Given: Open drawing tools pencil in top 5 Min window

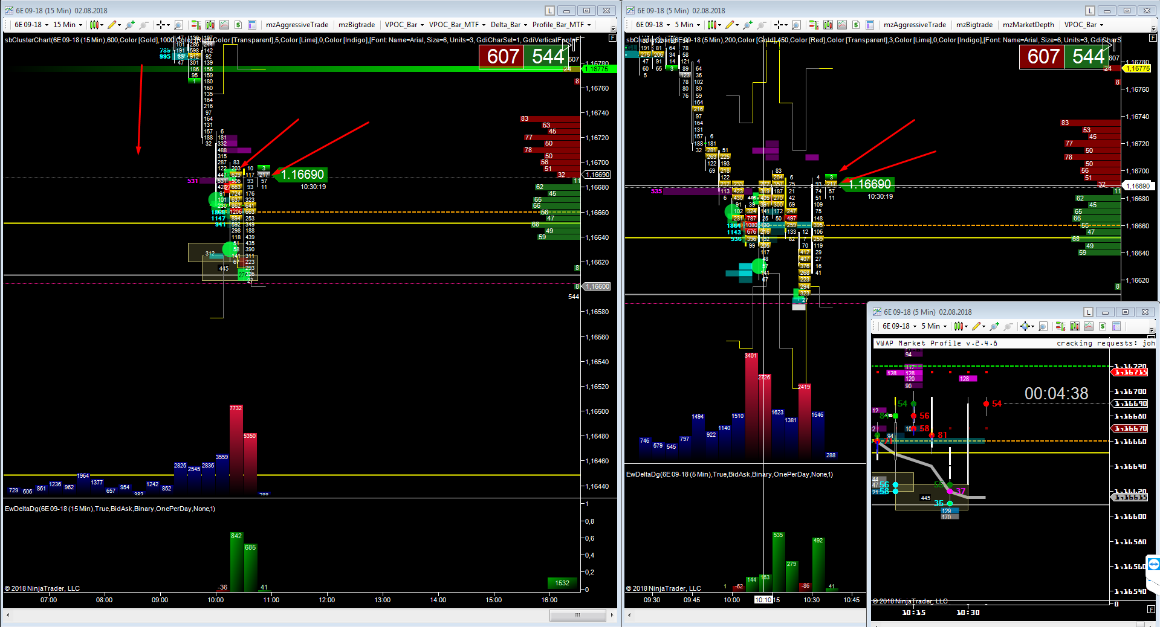Looking at the screenshot, I should point(732,25).
